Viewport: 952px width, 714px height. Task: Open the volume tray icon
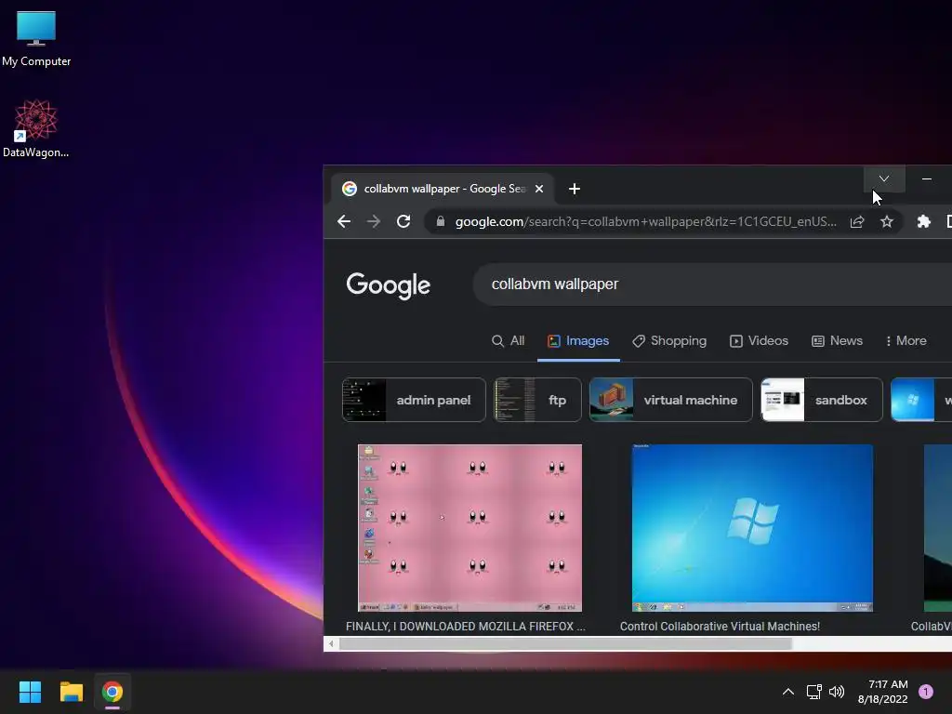[837, 692]
